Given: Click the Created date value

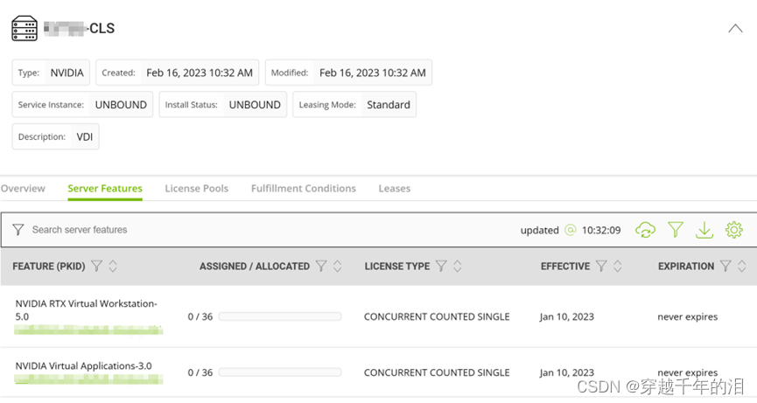Looking at the screenshot, I should click(200, 73).
